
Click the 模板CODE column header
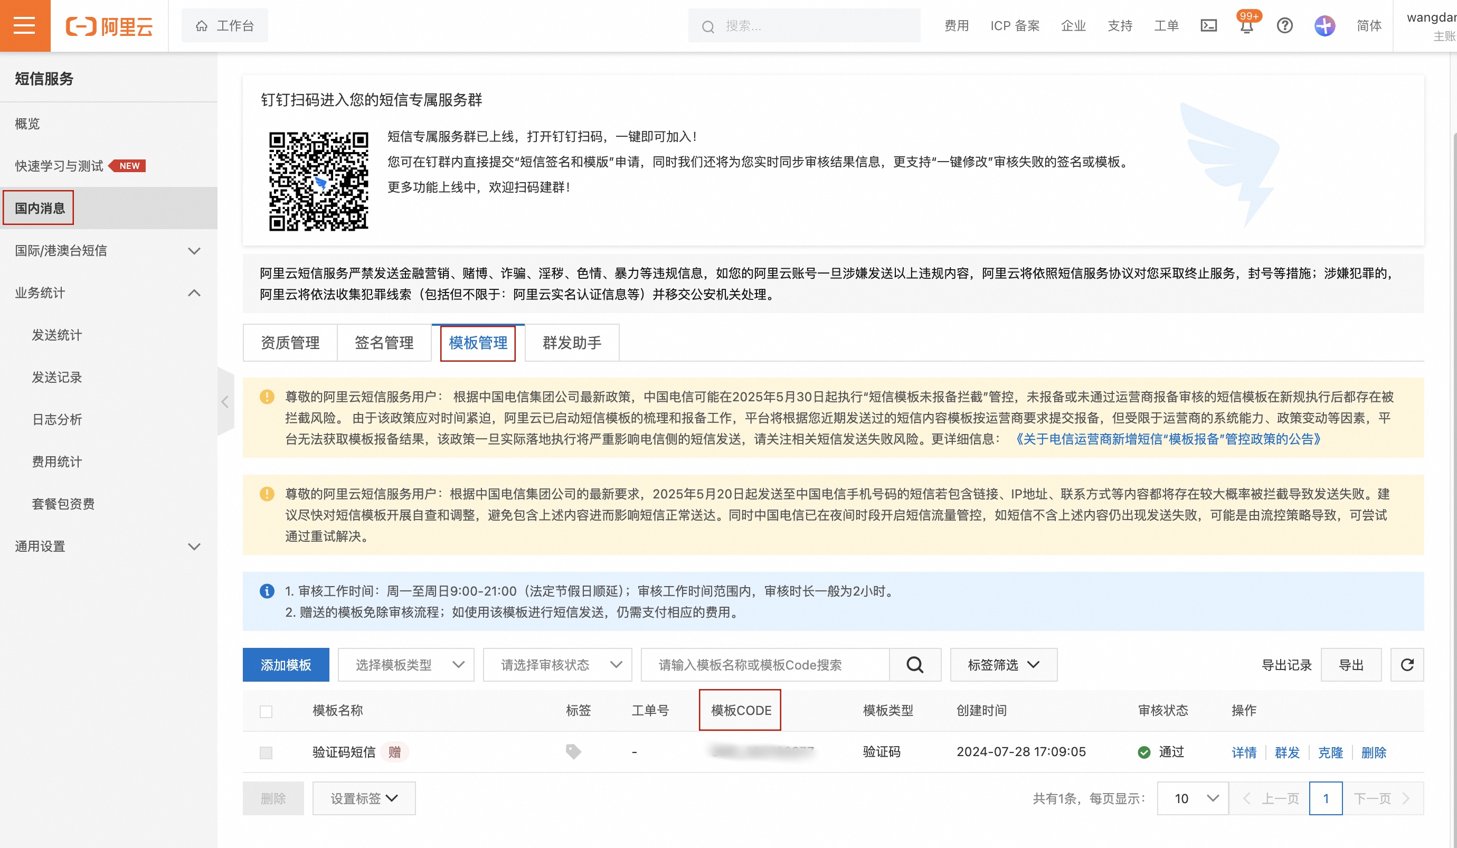pos(741,710)
